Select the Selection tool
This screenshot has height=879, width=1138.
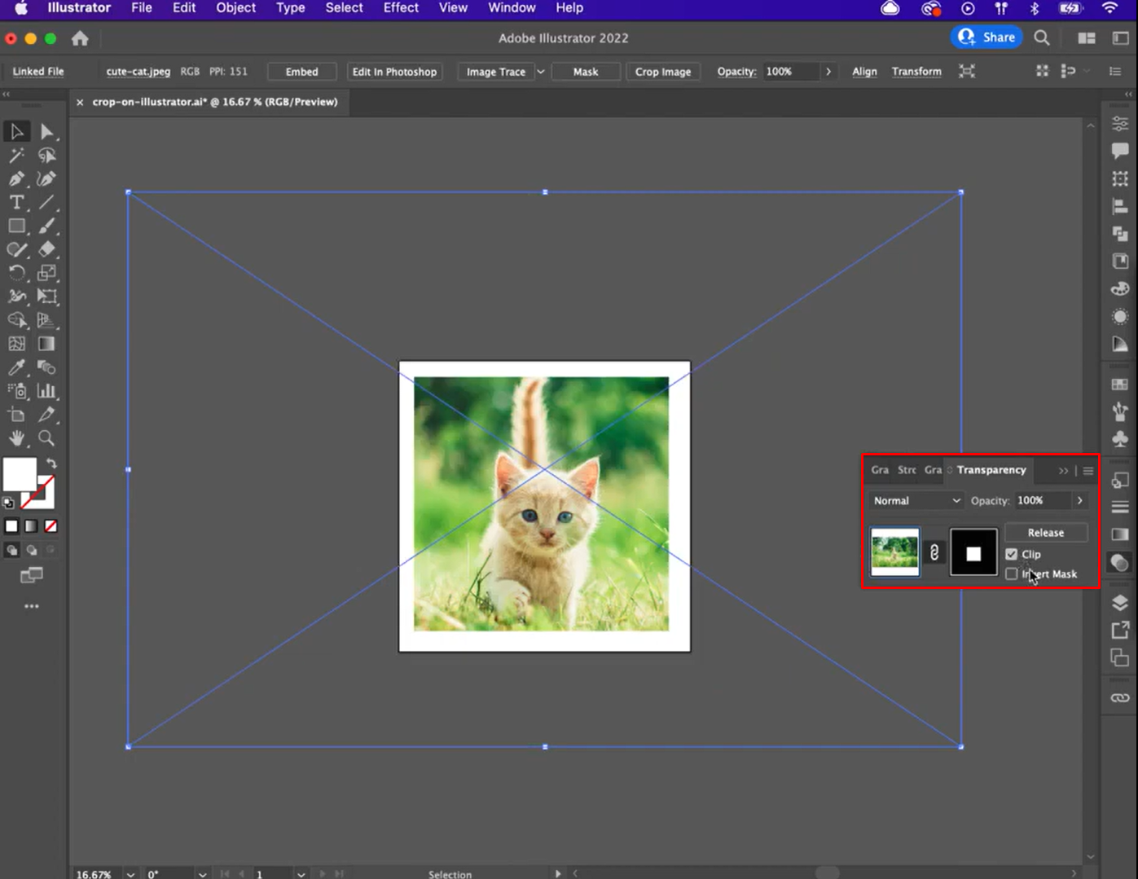tap(16, 130)
